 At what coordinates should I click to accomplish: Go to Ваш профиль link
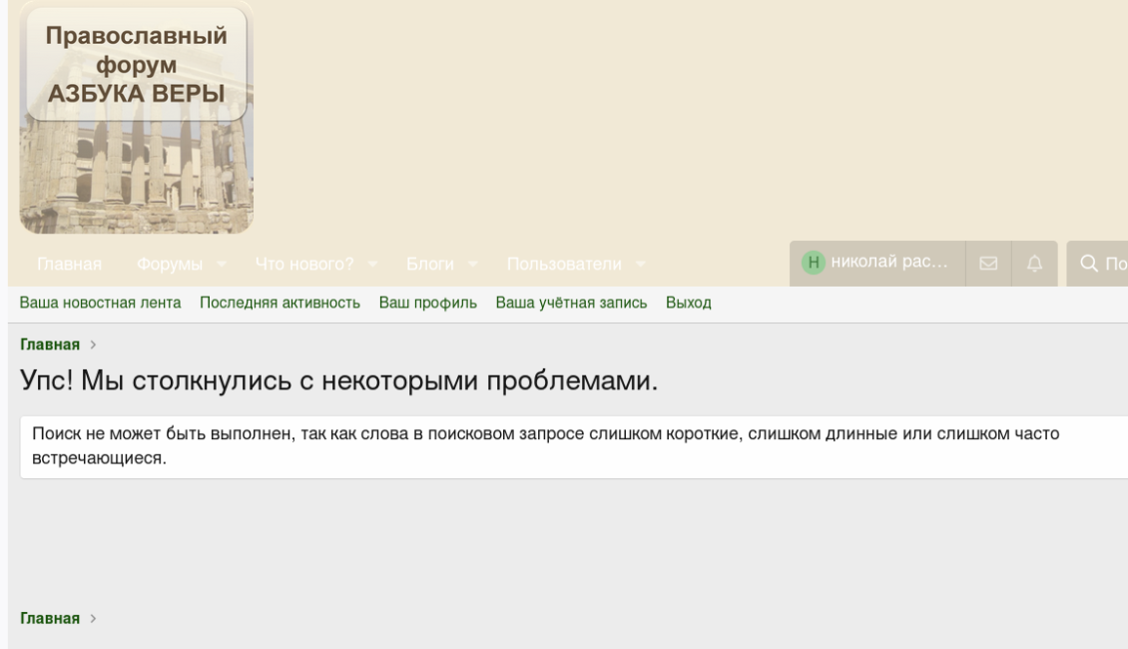click(x=428, y=303)
